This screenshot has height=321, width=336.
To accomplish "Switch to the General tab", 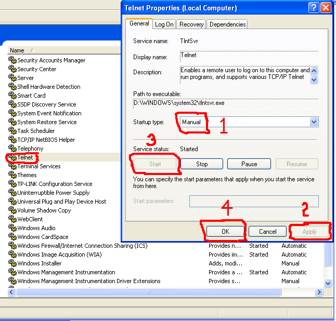I will tap(139, 23).
